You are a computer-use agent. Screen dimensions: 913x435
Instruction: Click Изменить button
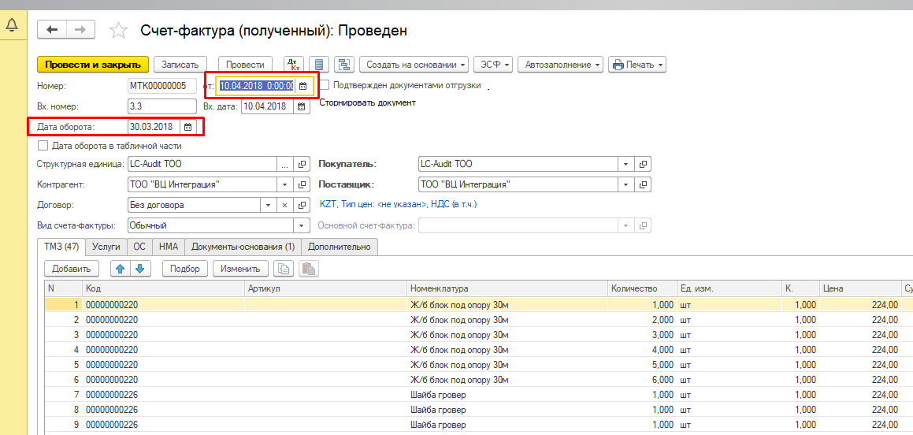tap(240, 269)
